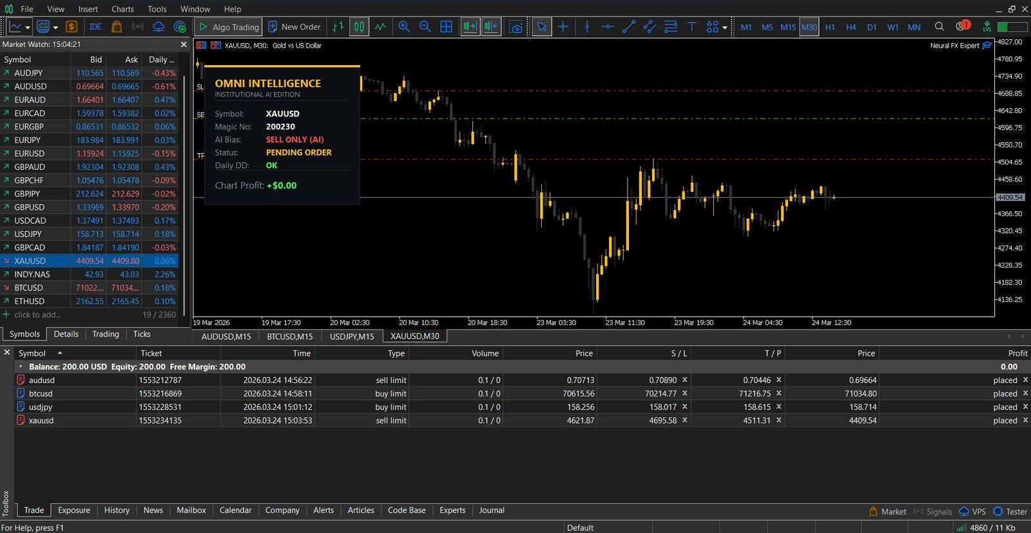1031x533 pixels.
Task: Select the M15 timeframe
Action: pyautogui.click(x=788, y=27)
